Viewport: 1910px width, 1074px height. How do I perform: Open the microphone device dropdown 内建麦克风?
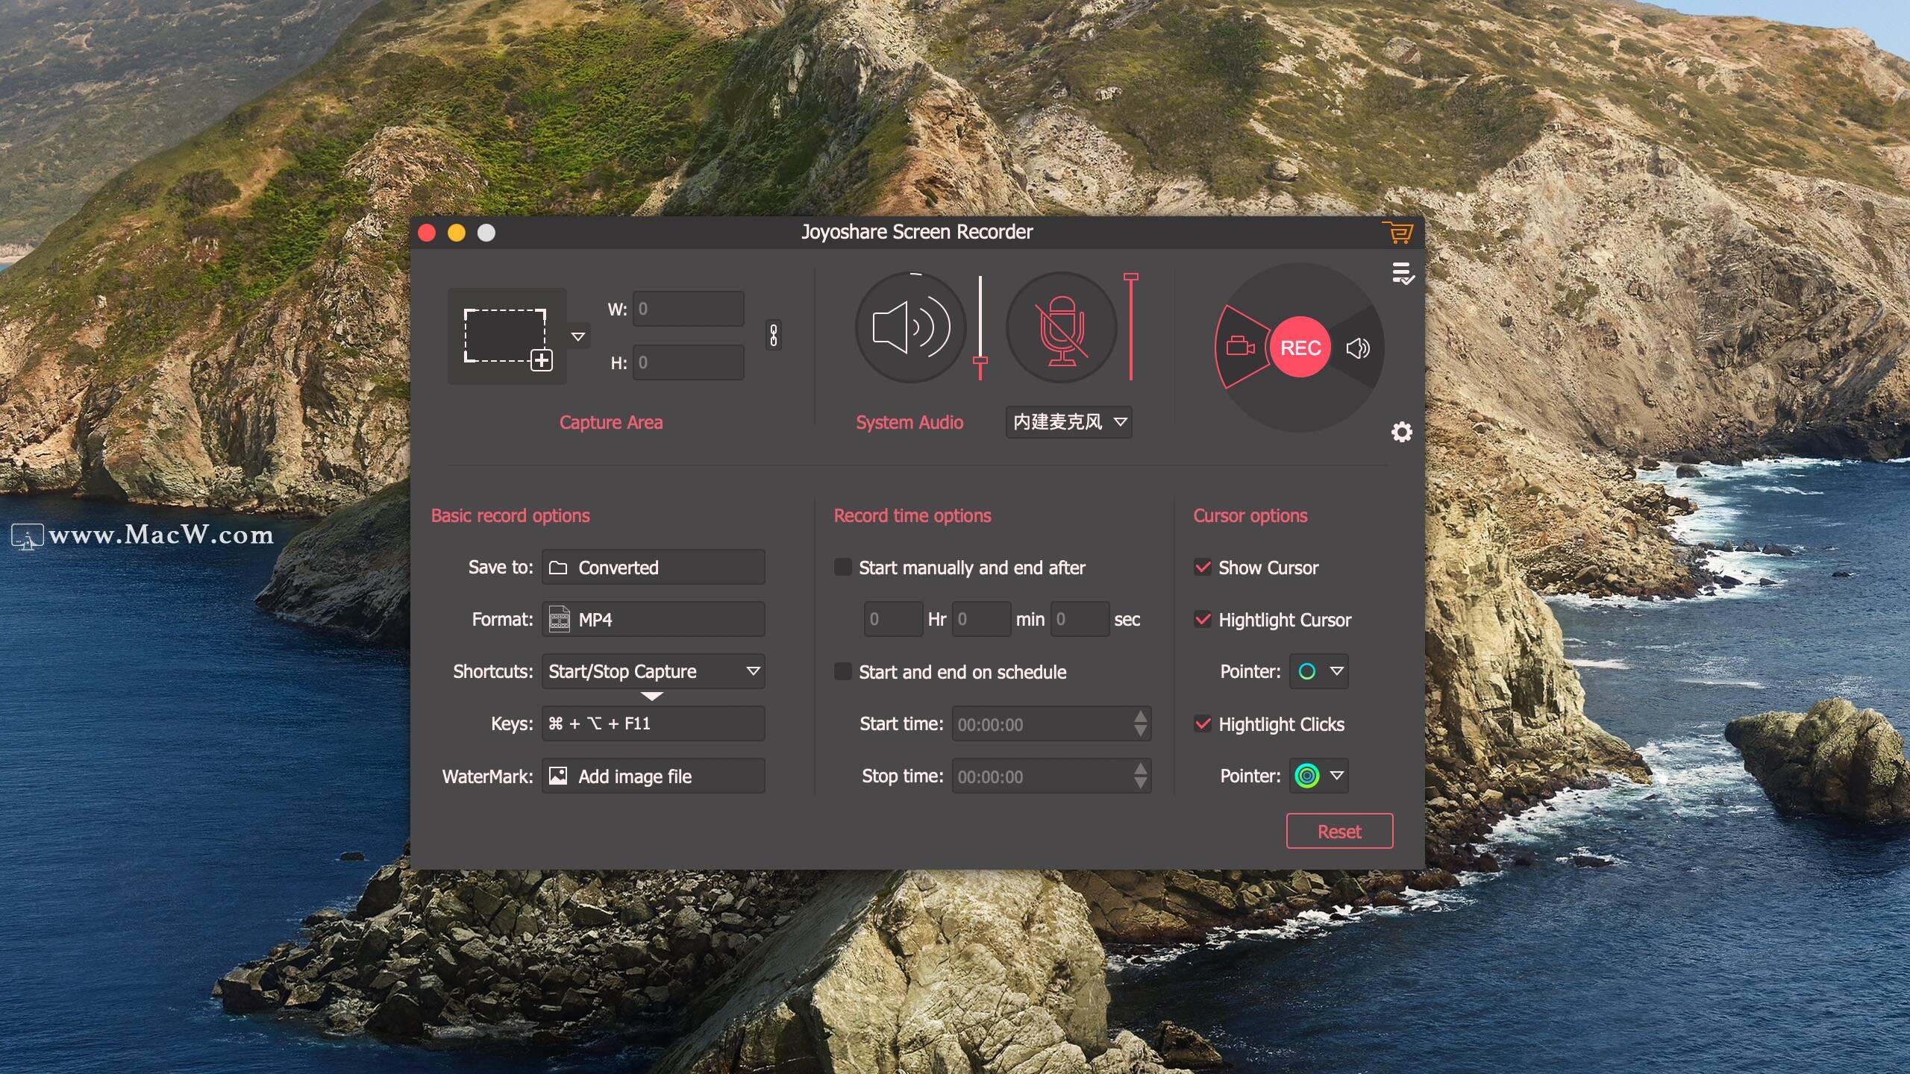click(1068, 422)
